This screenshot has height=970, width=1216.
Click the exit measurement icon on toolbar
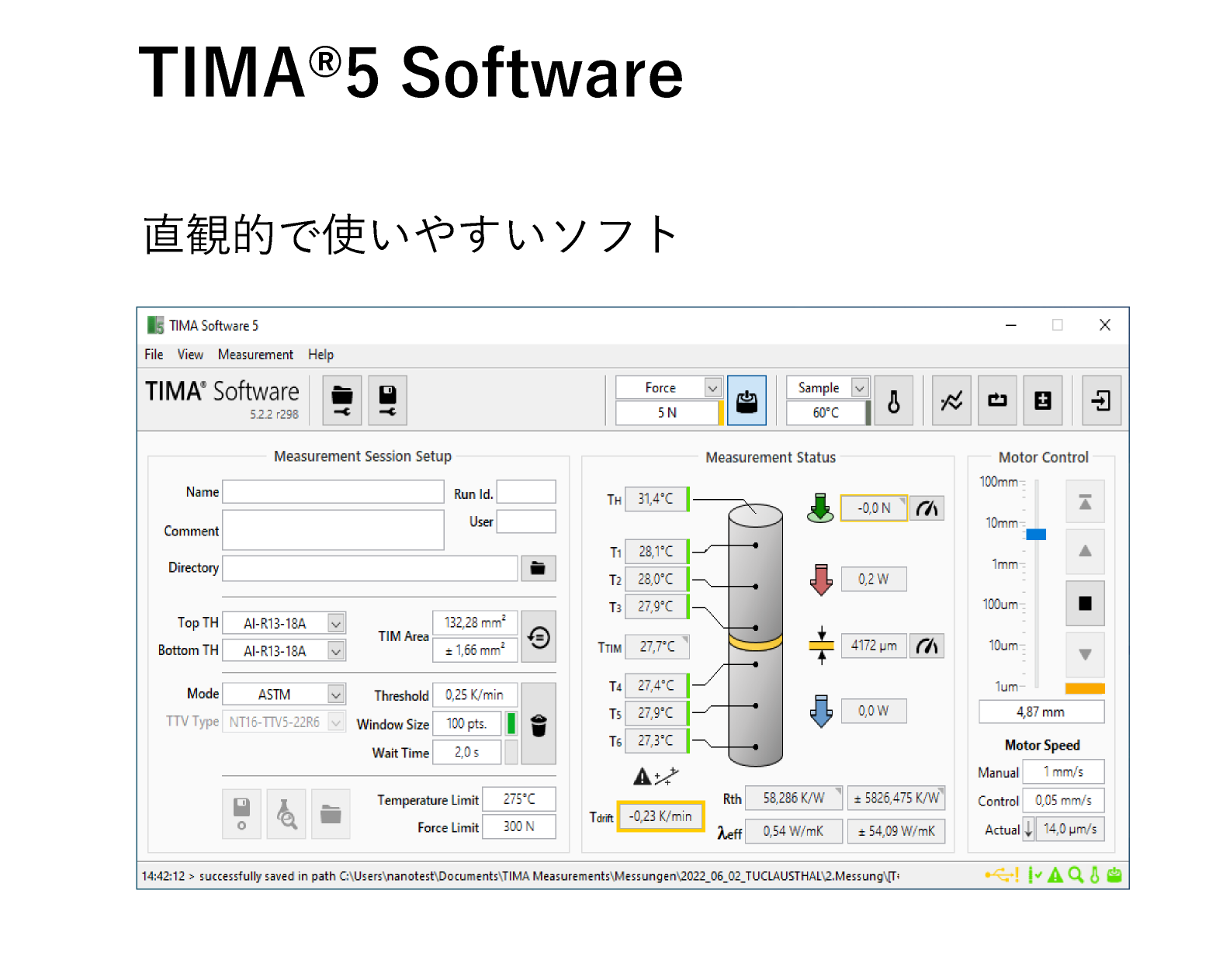[1100, 400]
